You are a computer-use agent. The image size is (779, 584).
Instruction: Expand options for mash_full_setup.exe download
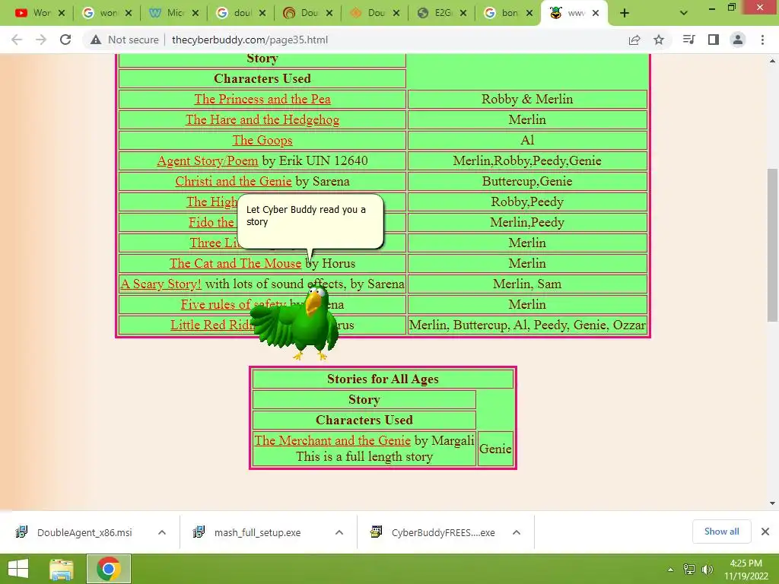(339, 532)
